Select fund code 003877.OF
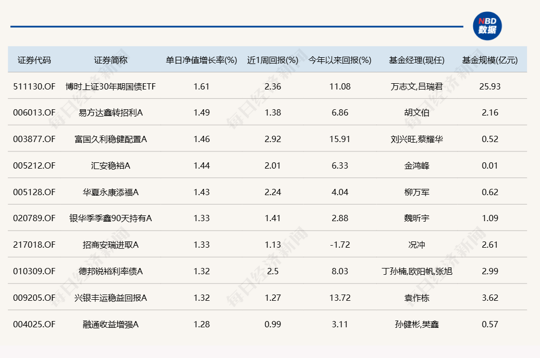540x358 pixels. tap(34, 139)
